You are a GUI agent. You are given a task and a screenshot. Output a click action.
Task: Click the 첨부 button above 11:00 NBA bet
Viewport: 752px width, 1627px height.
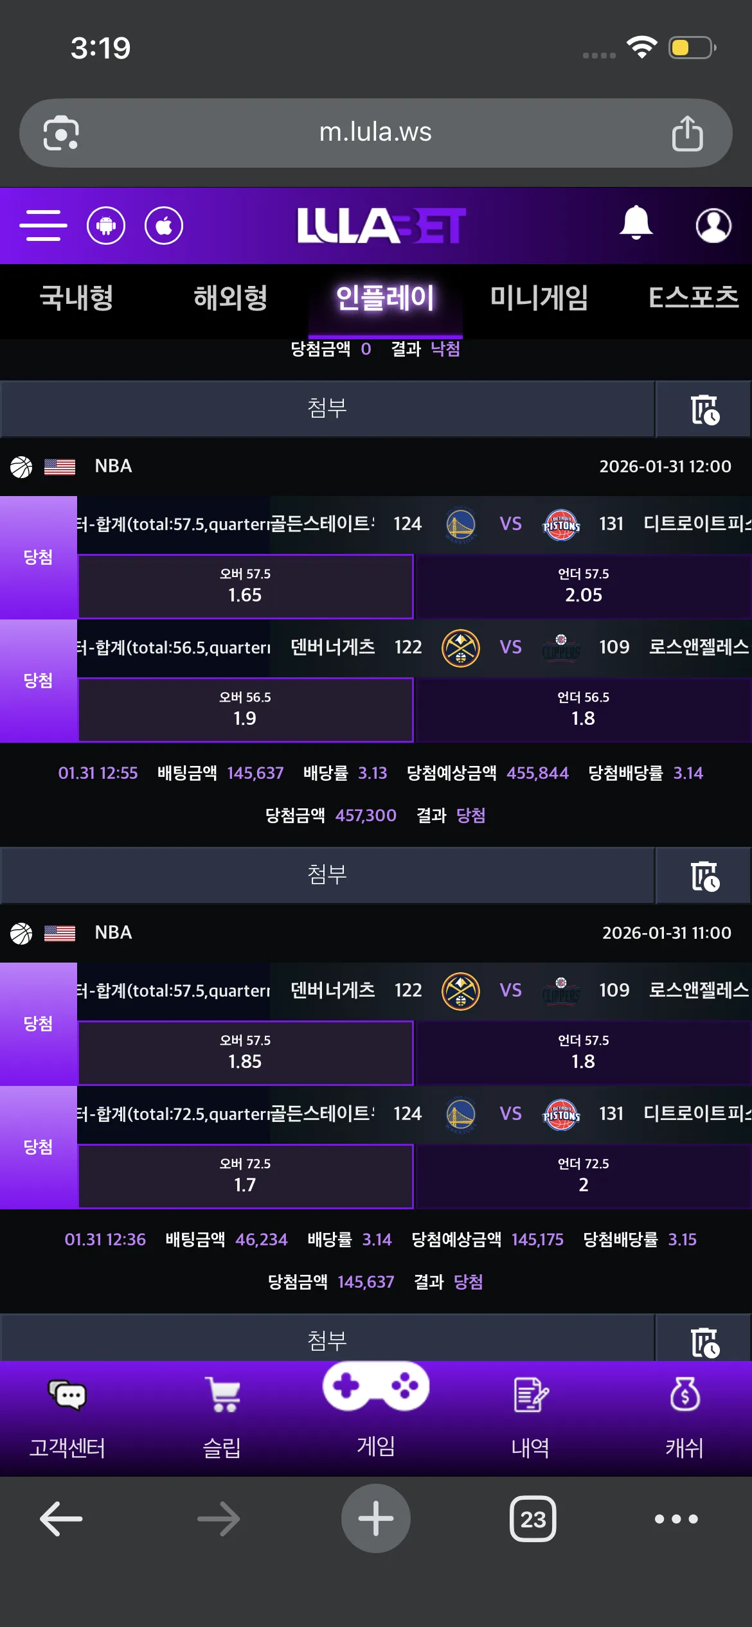coord(327,875)
